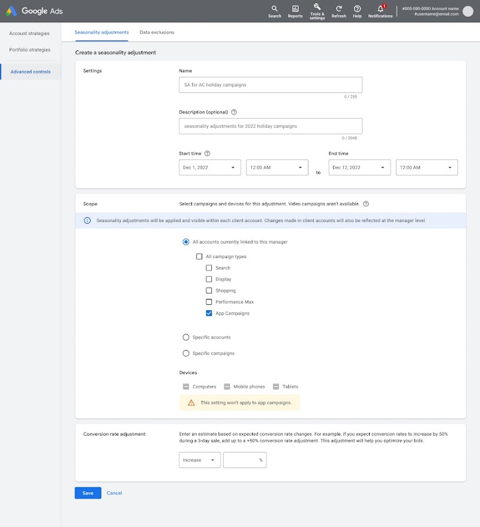Select the Specific campaigns radio button
The image size is (480, 527).
tap(186, 353)
